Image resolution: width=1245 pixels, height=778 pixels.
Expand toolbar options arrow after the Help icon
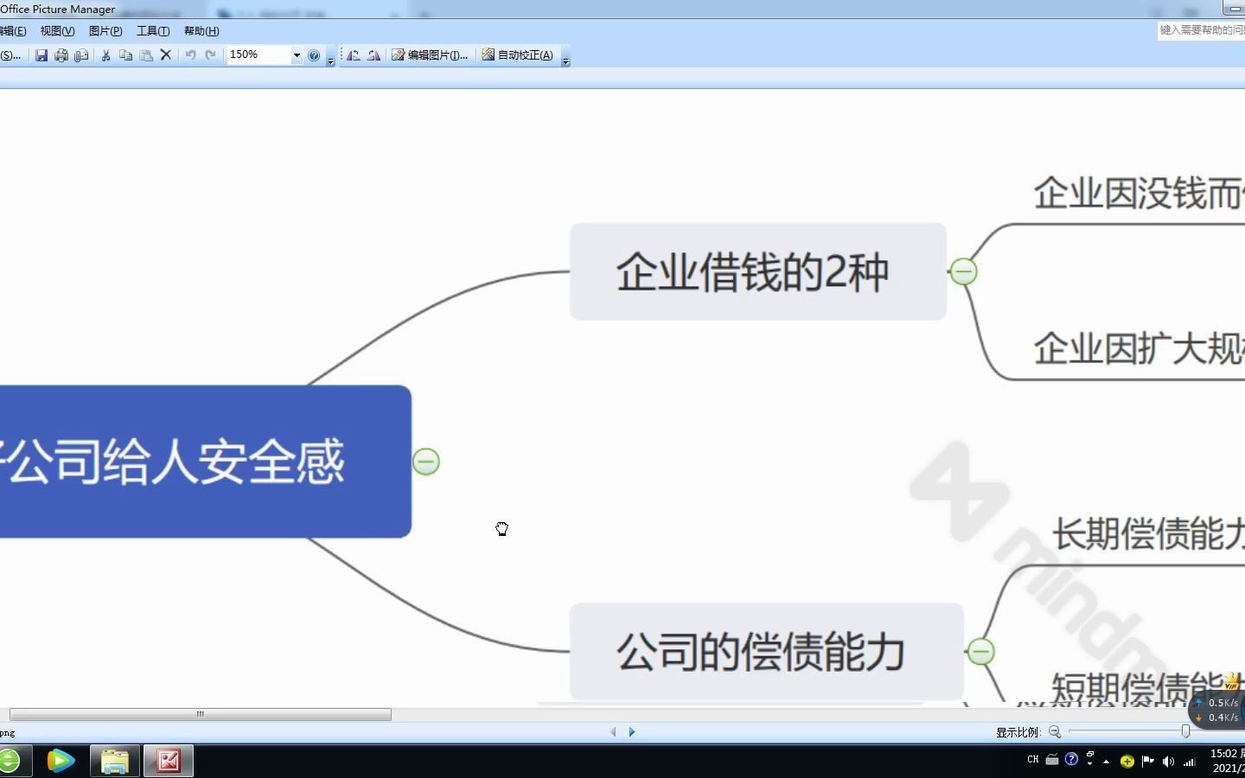[330, 61]
